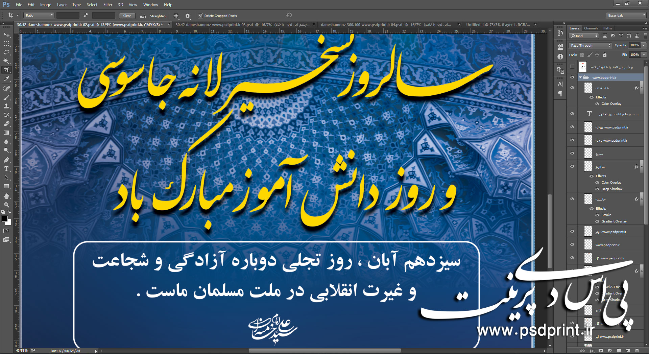The width and height of the screenshot is (649, 354).
Task: Select the Spot Healing Brush tool
Action: [6, 88]
